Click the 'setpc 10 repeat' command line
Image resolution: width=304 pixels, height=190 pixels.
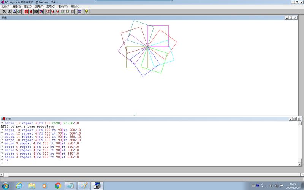(41, 140)
